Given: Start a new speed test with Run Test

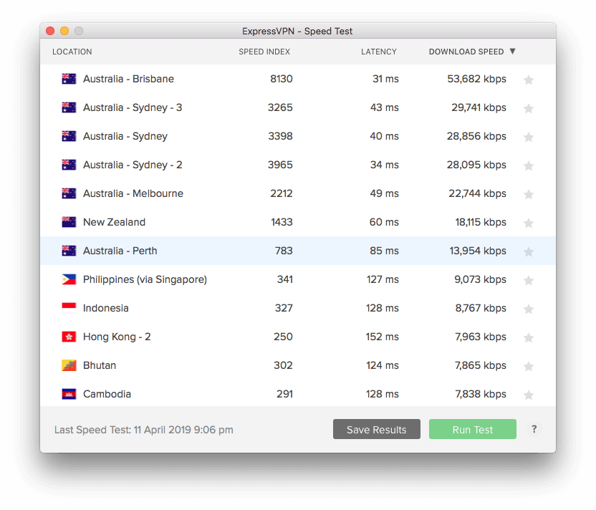Looking at the screenshot, I should [x=473, y=429].
